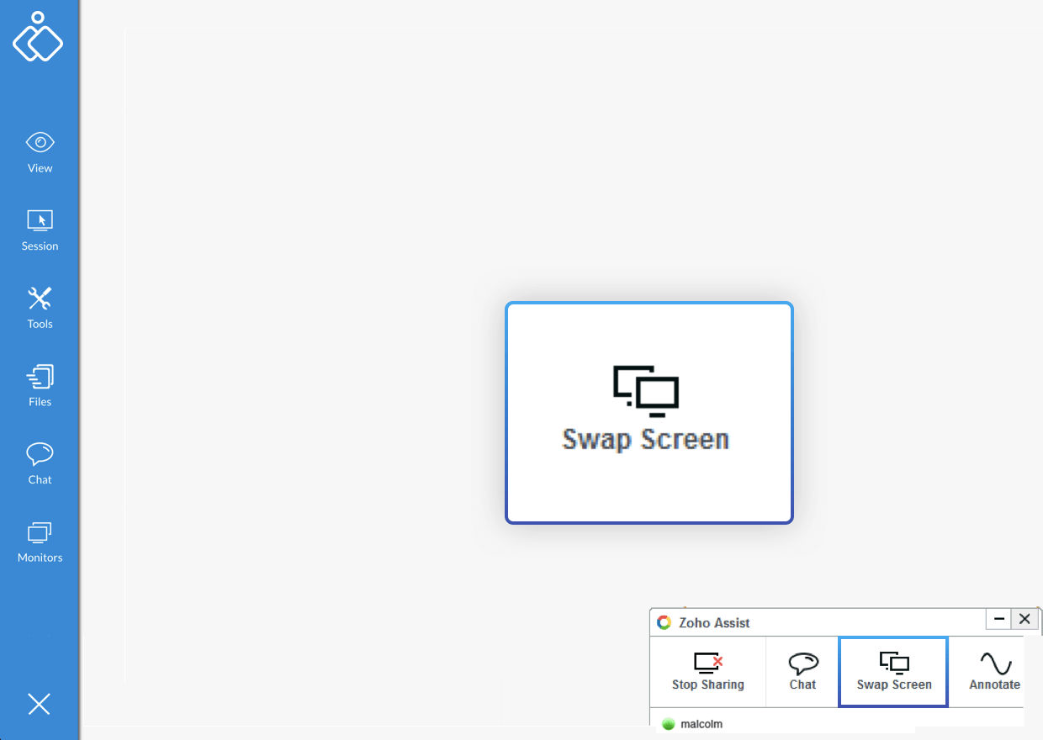The height and width of the screenshot is (740, 1043).
Task: Close the session using sidebar X
Action: [x=39, y=704]
